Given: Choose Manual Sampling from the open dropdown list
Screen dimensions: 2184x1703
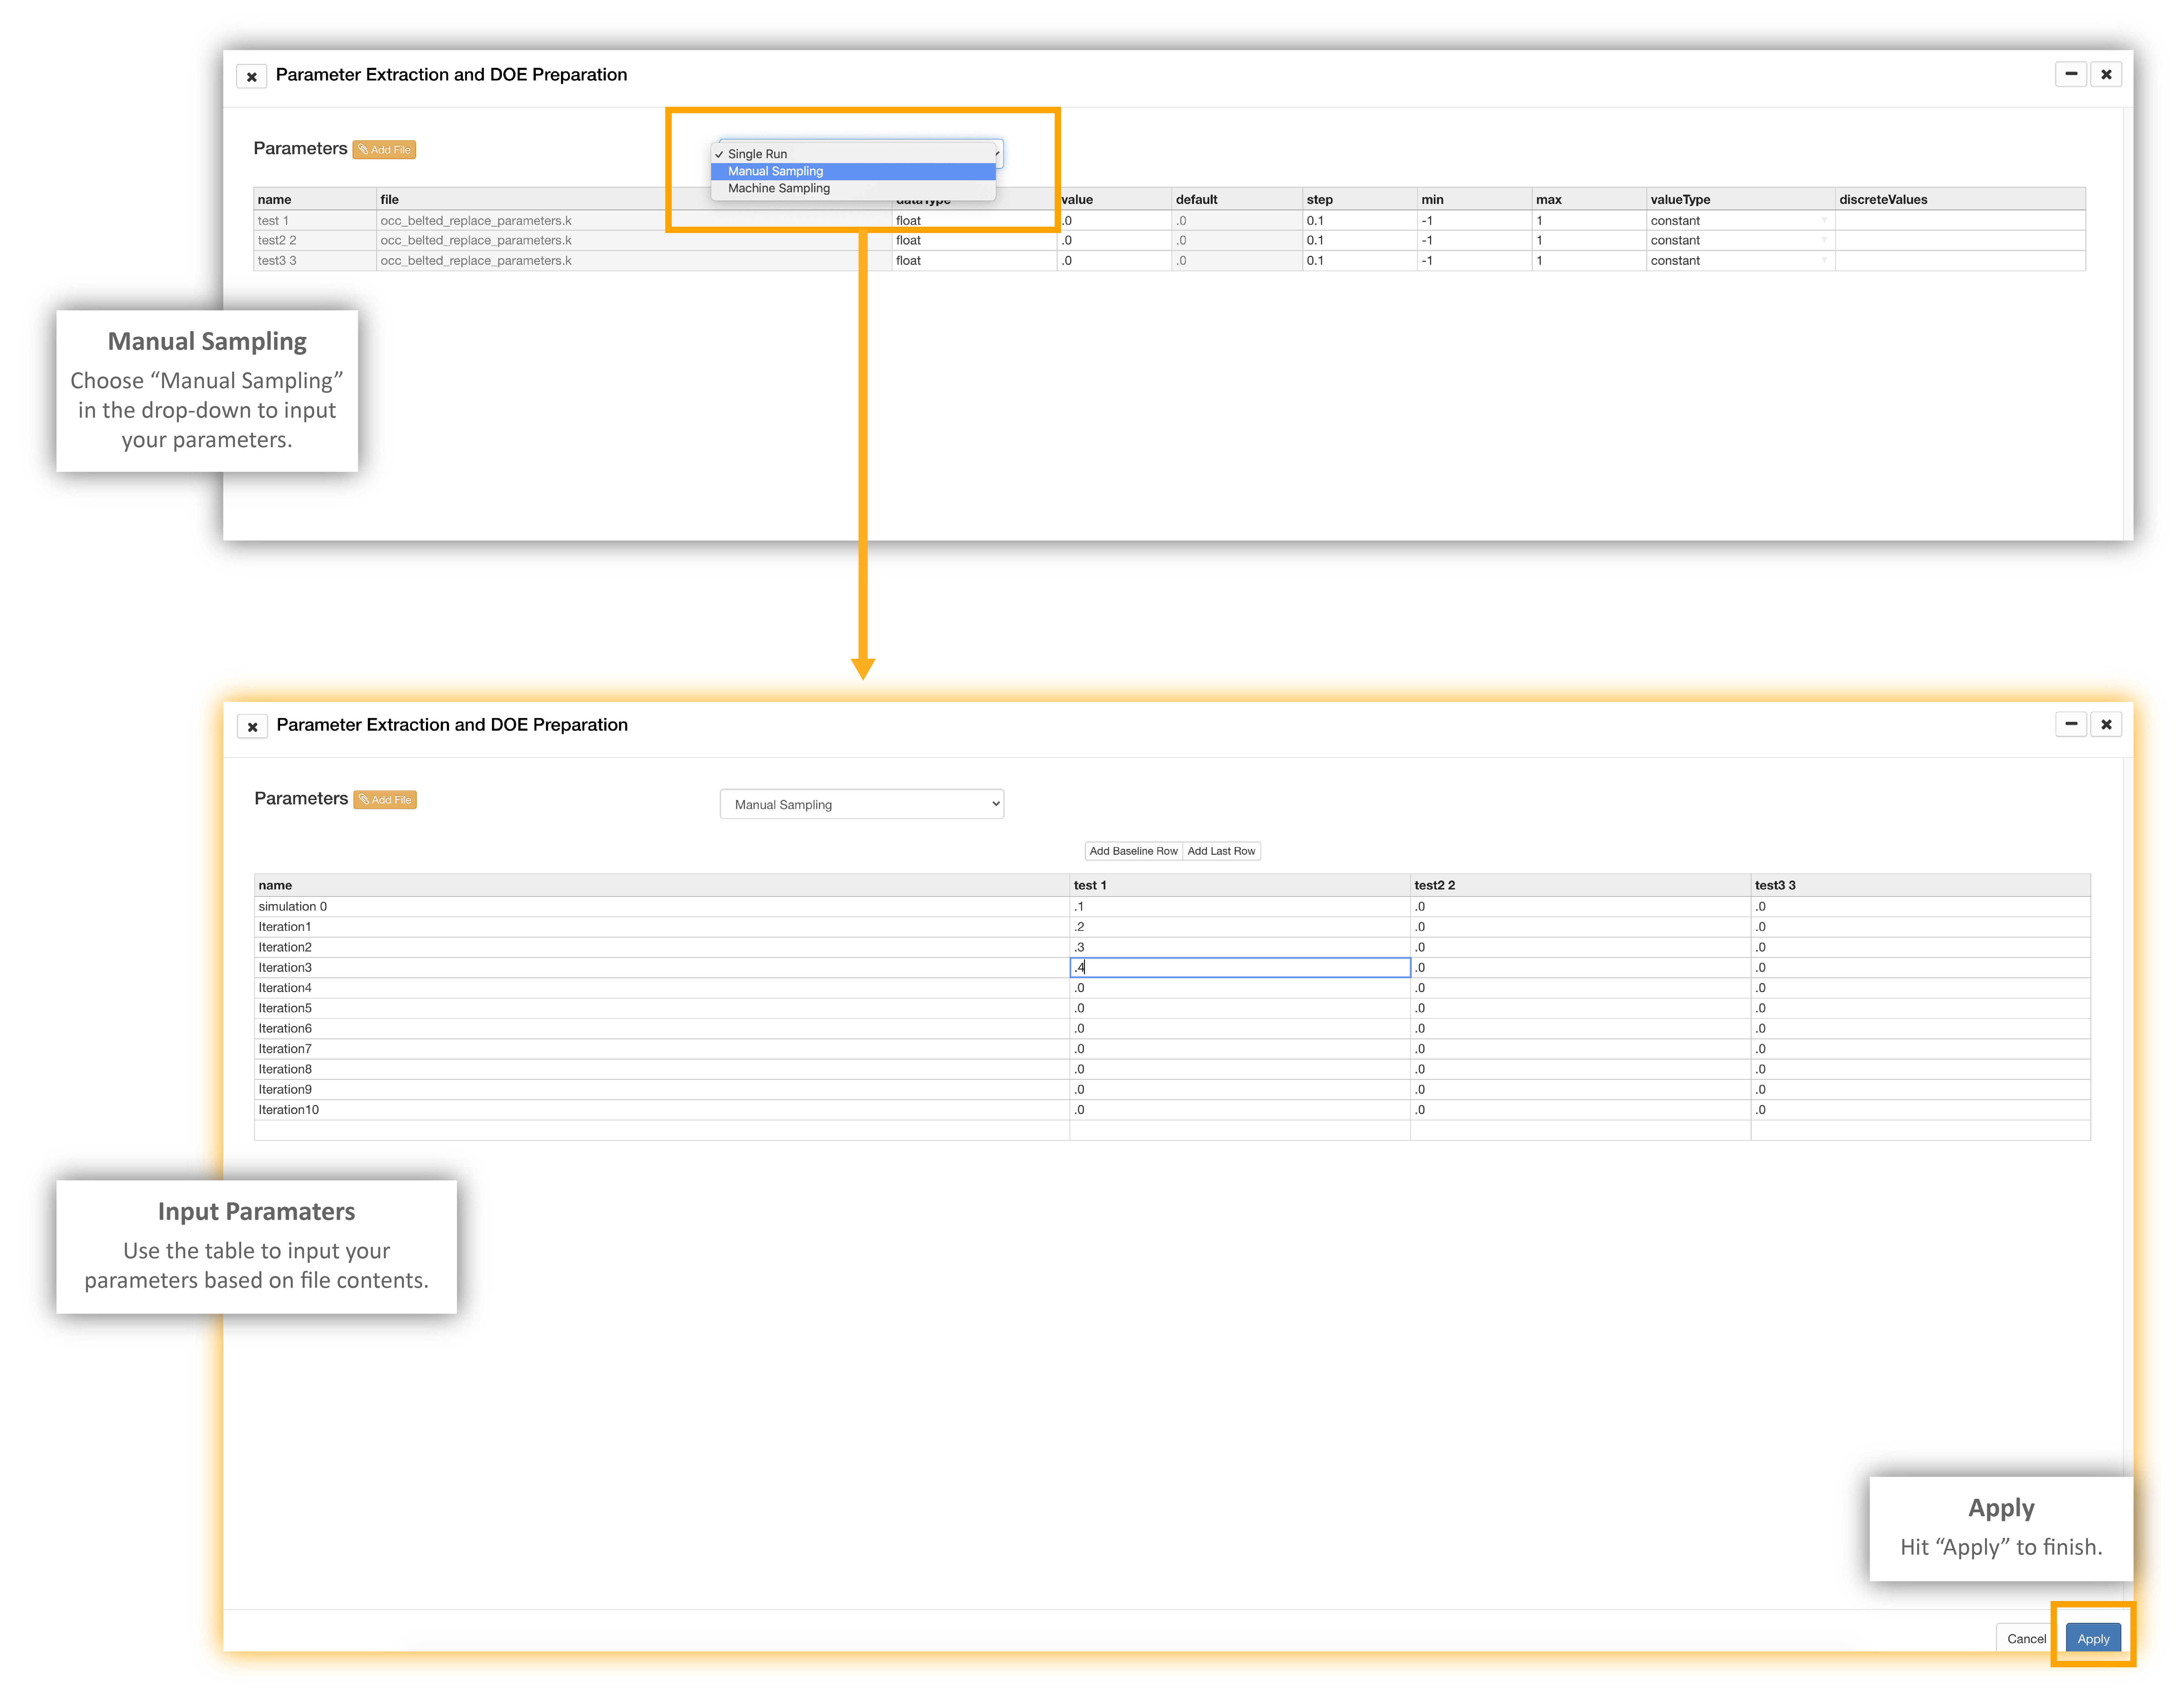Looking at the screenshot, I should pos(853,171).
